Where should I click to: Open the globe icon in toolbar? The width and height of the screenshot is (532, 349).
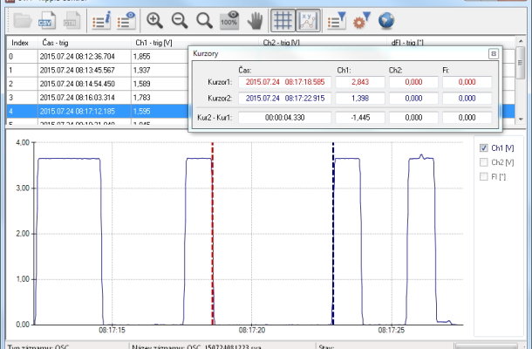(385, 19)
